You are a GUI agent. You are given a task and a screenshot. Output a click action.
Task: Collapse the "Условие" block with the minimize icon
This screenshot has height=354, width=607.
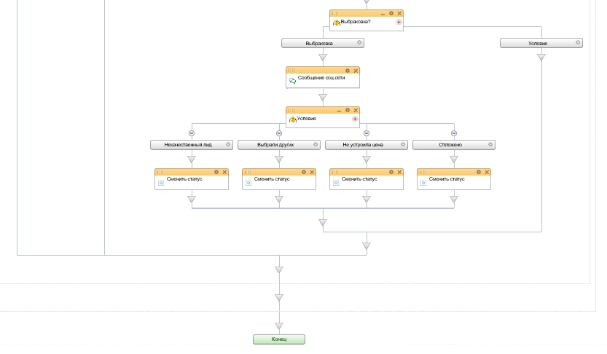[x=339, y=110]
